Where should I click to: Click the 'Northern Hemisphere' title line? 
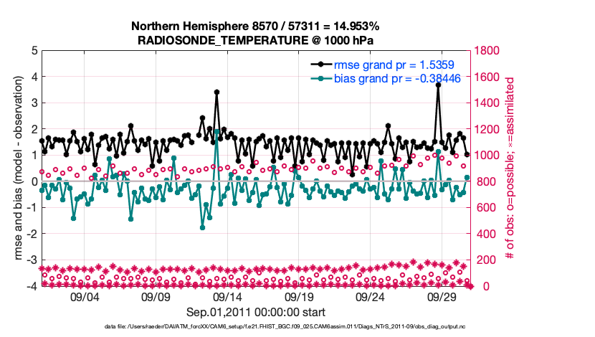(x=254, y=27)
